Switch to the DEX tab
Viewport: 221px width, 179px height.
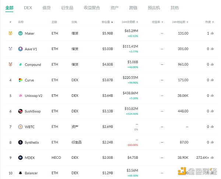pos(28,8)
